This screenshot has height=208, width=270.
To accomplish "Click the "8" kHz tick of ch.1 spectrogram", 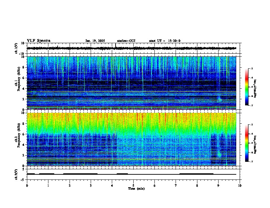I will click(24, 67).
